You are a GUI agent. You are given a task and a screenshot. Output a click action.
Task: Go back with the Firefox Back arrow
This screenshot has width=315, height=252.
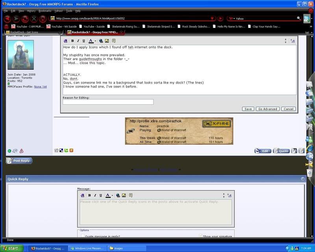[7, 19]
